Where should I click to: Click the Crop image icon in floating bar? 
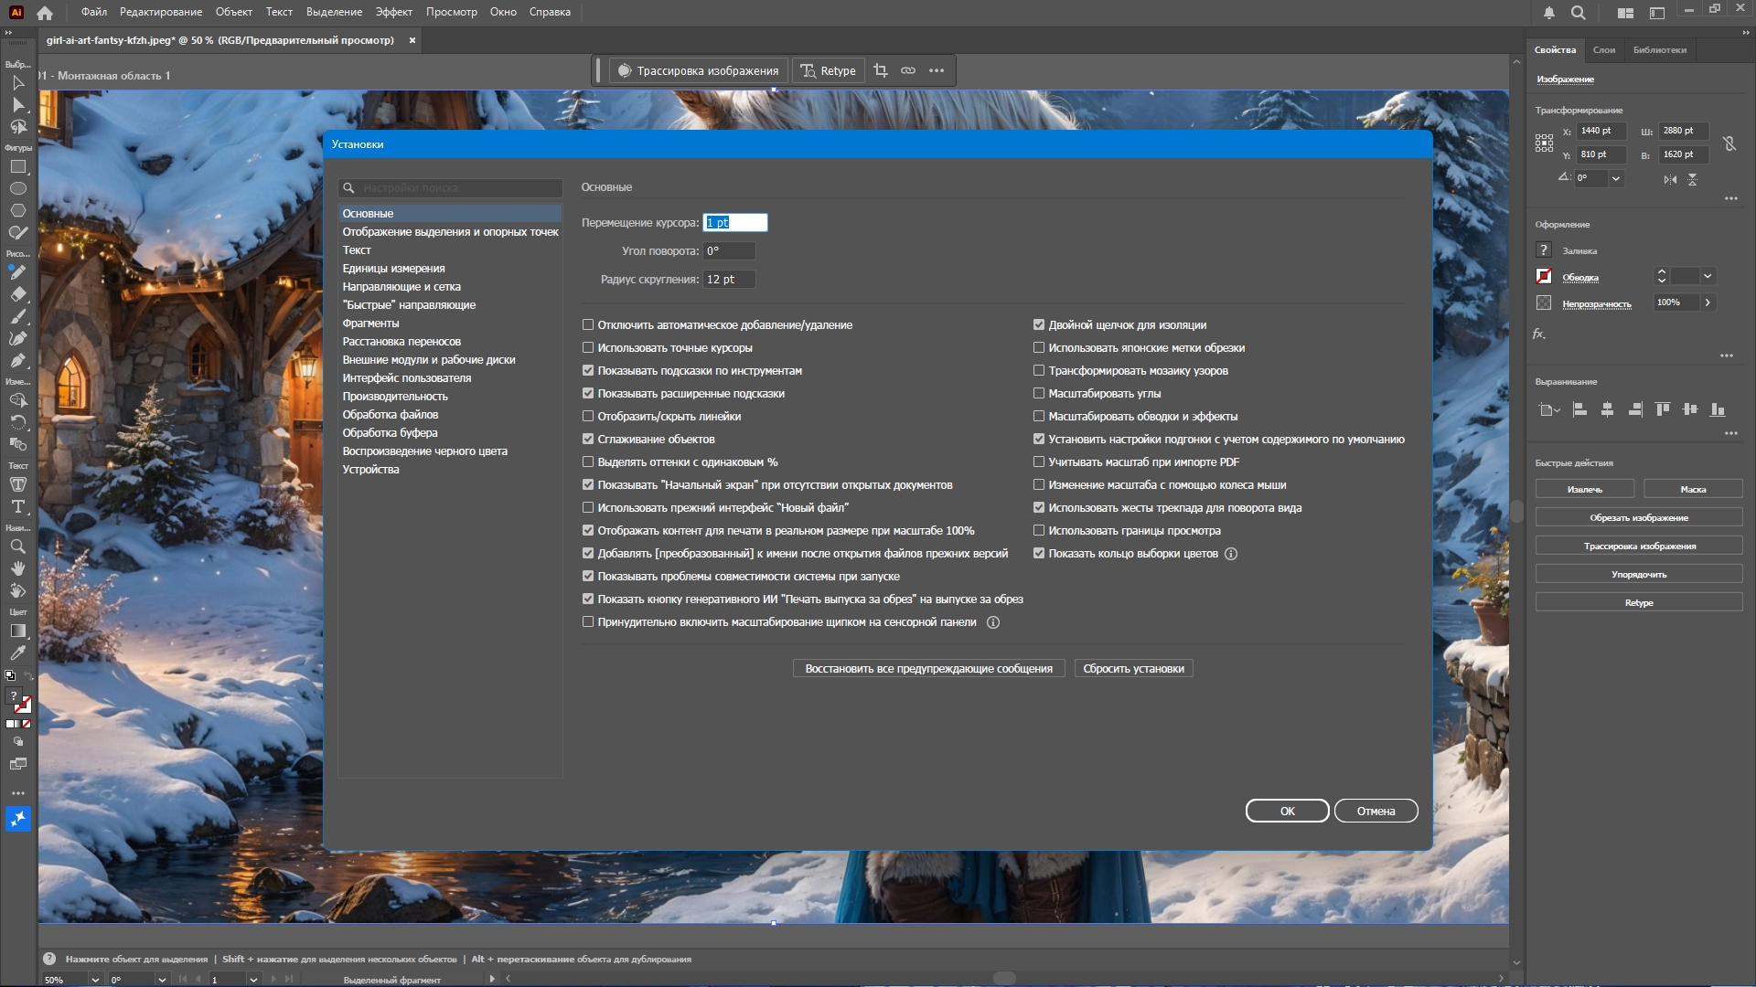point(880,70)
